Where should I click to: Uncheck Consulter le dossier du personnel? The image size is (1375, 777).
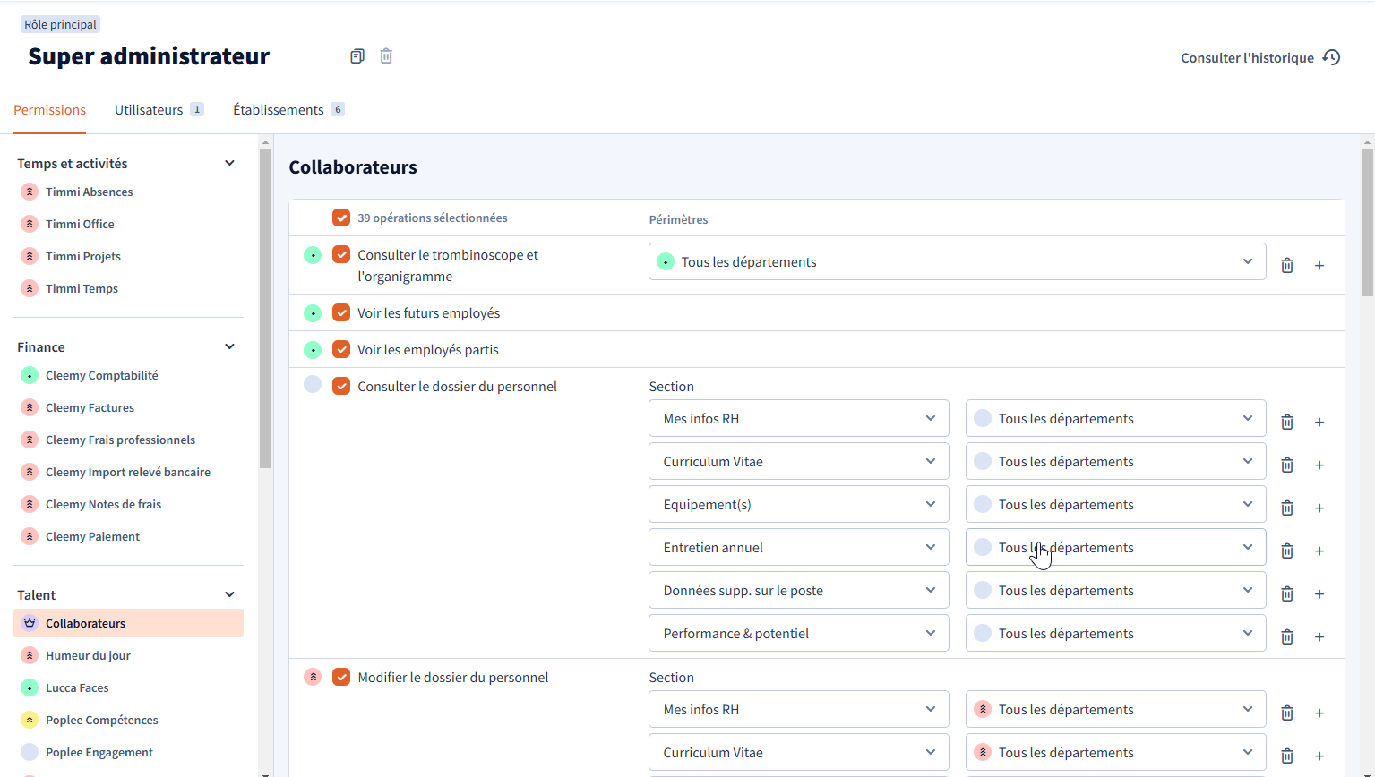(341, 386)
